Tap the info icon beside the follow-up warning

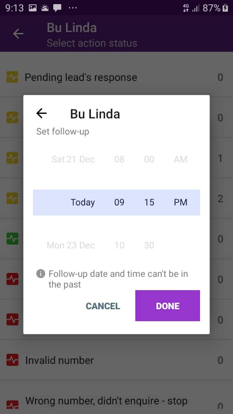[x=40, y=274]
